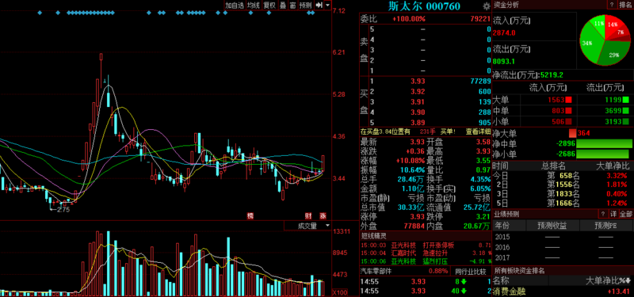Toggle the 叠 overlay comparison option
634x297 pixels.
[x=283, y=6]
